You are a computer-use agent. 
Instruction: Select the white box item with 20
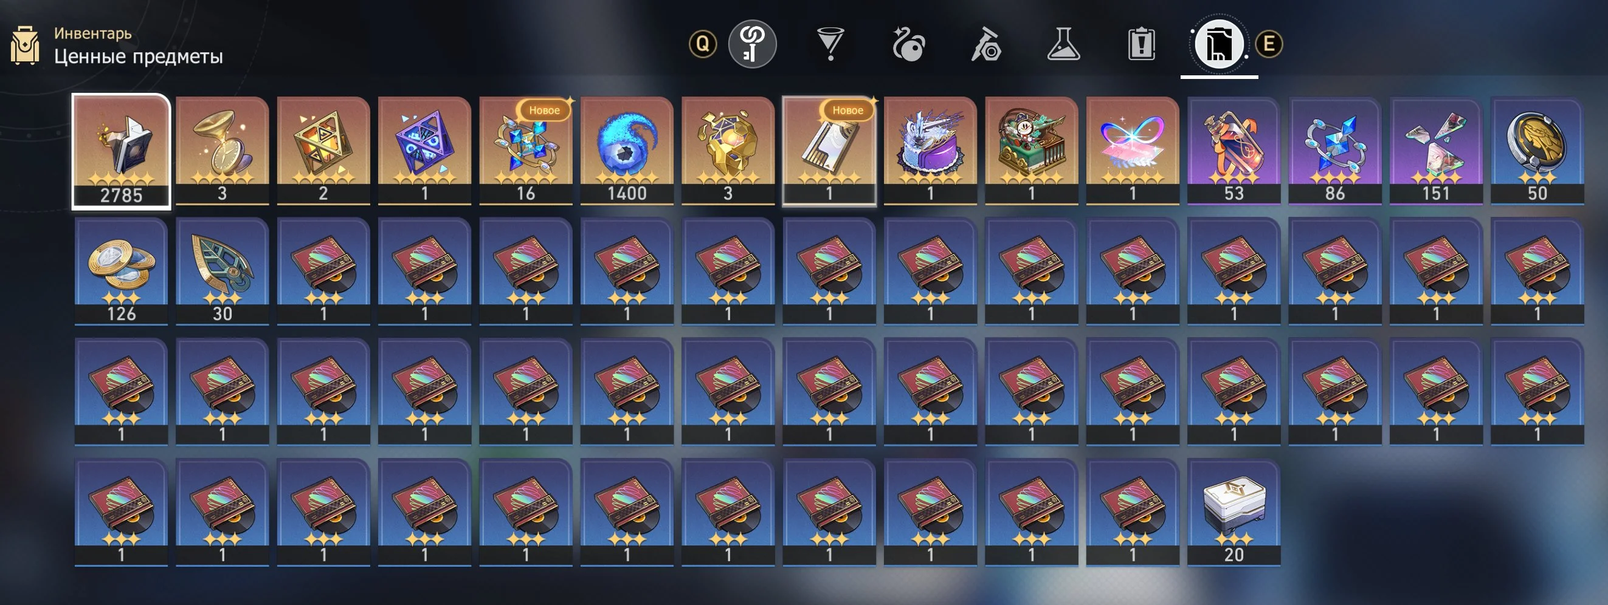(1234, 513)
